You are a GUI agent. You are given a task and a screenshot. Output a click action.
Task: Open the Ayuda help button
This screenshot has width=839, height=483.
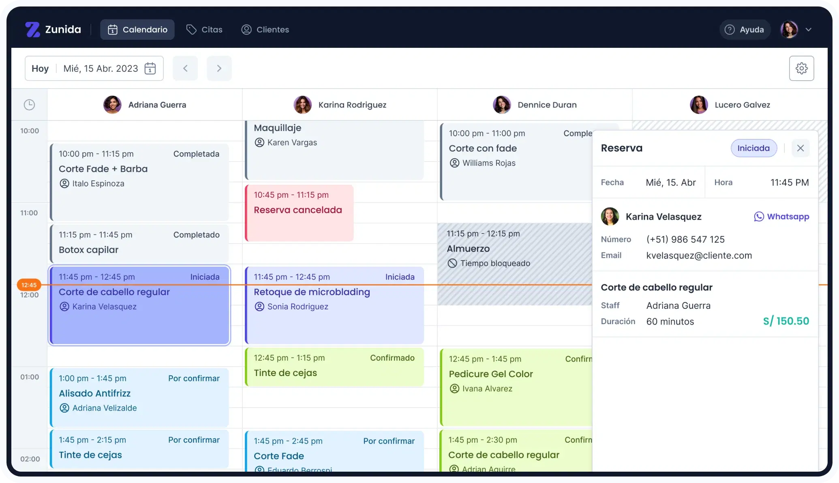point(745,30)
